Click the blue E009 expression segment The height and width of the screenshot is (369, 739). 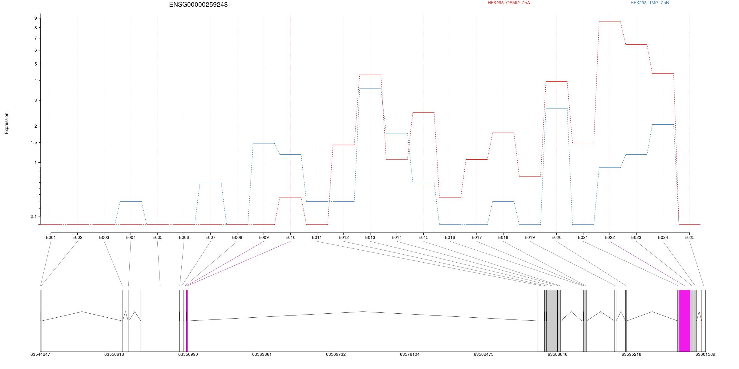click(x=264, y=143)
